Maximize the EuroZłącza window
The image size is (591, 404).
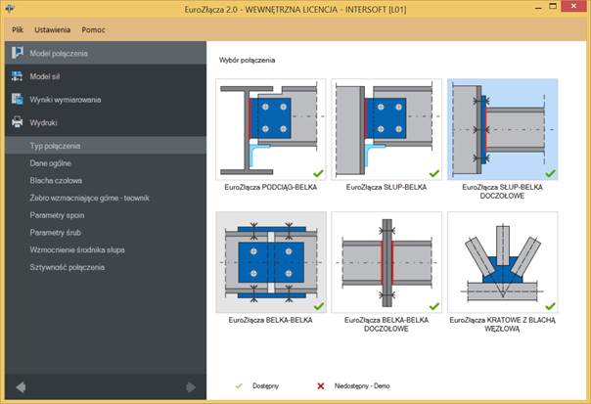click(x=553, y=7)
